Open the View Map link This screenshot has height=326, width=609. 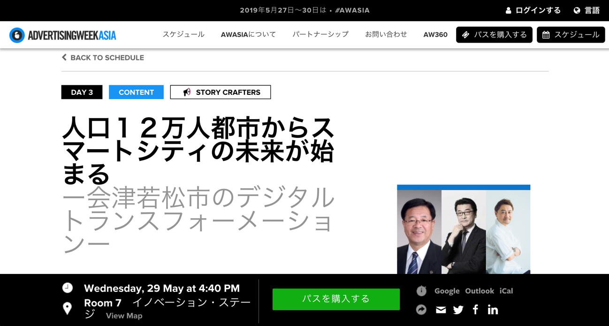(x=124, y=316)
